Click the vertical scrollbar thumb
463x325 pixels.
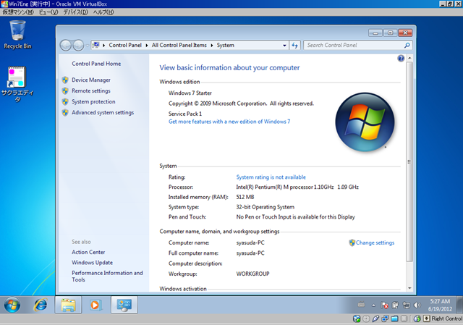409,161
